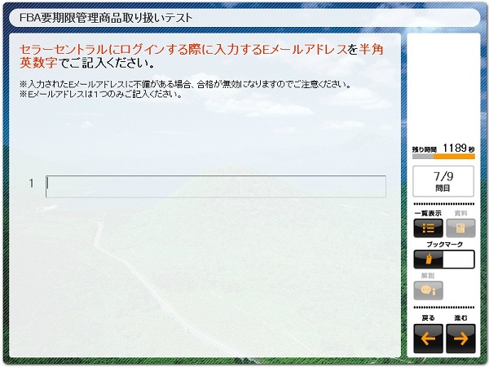This screenshot has width=489, height=368.
Task: Open the 資料 reference materials button
Action: pos(460,228)
